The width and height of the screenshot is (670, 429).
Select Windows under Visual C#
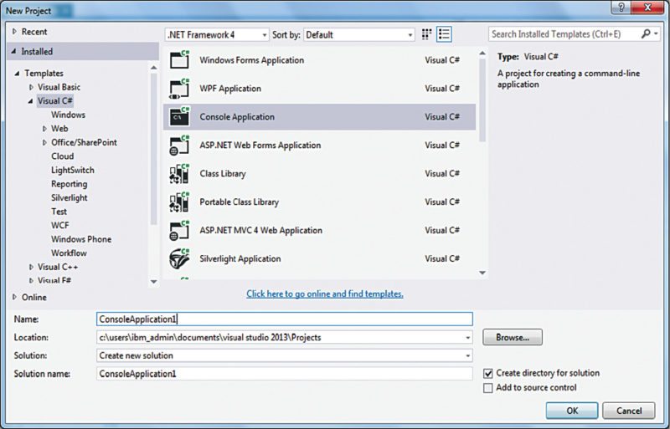68,115
